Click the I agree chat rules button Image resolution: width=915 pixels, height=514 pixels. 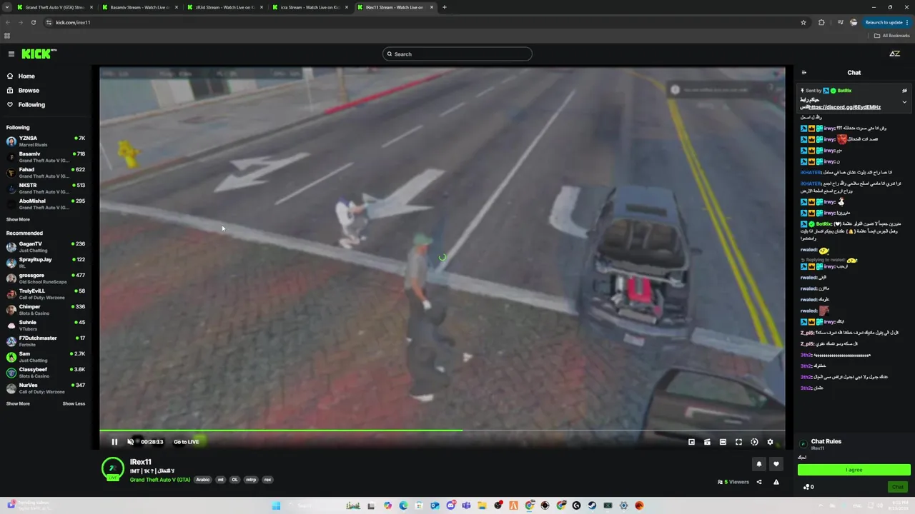(x=854, y=470)
